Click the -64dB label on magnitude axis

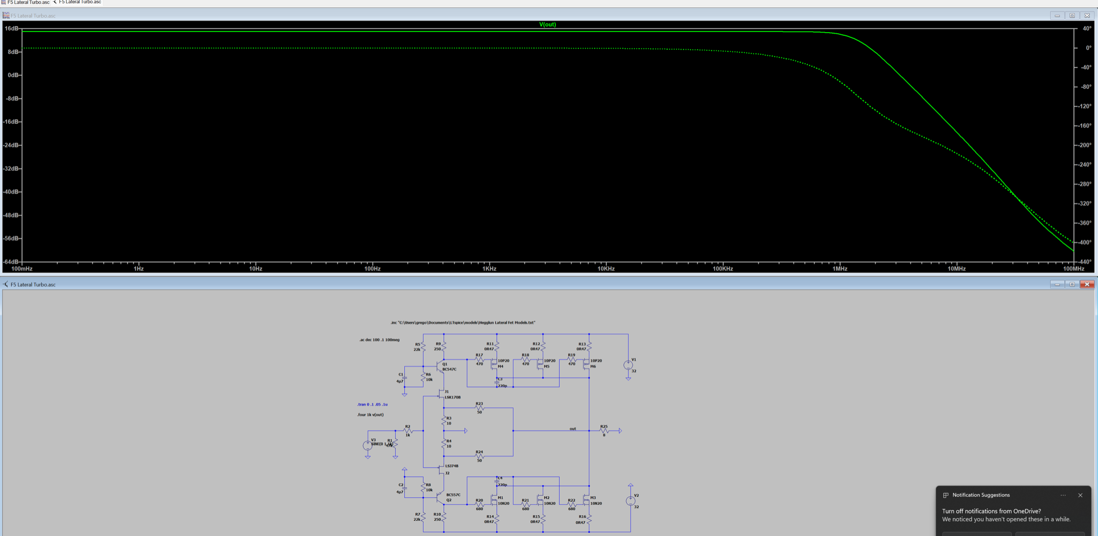[11, 262]
